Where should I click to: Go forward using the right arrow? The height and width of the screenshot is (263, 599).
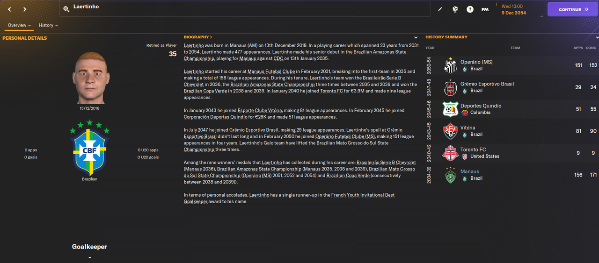[25, 9]
